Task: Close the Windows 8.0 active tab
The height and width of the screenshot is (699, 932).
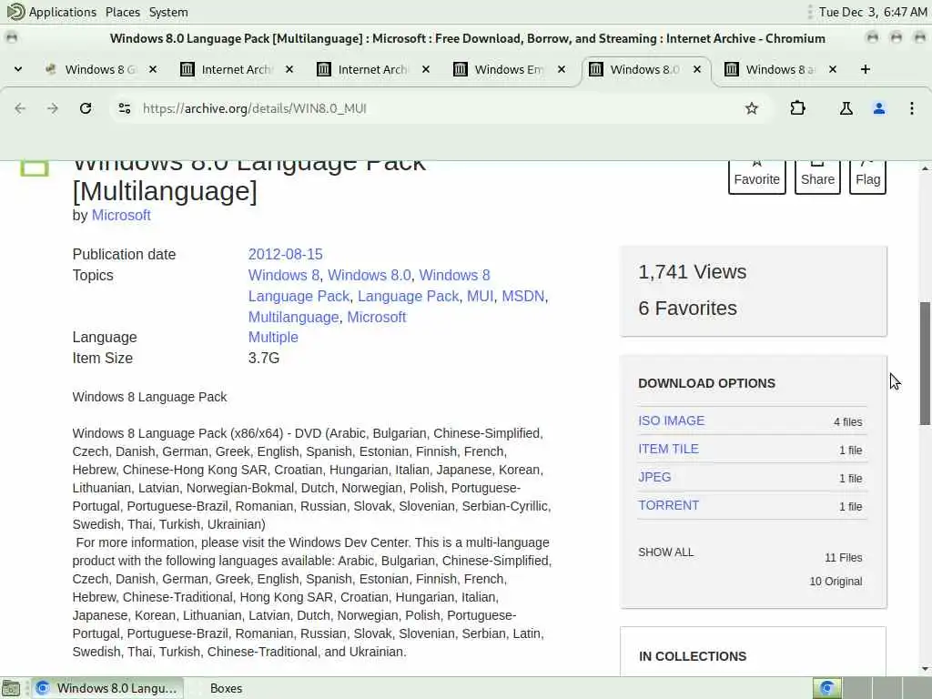Action: pyautogui.click(x=697, y=69)
